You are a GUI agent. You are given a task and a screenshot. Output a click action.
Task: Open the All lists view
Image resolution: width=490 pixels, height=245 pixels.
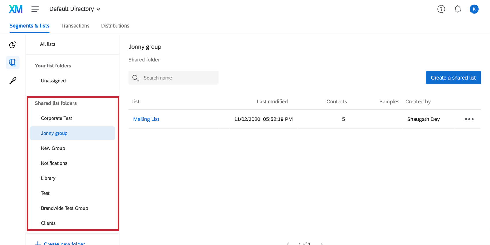tap(48, 44)
